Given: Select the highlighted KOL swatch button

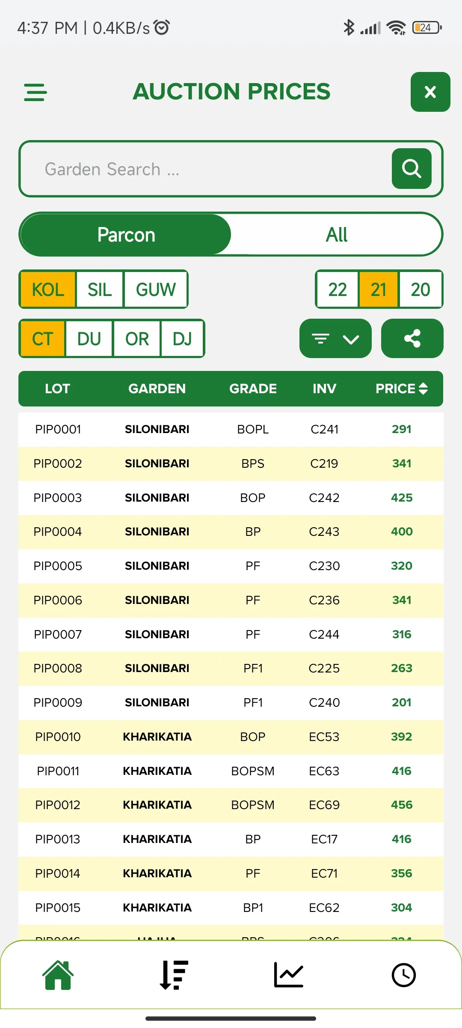Looking at the screenshot, I should (48, 290).
